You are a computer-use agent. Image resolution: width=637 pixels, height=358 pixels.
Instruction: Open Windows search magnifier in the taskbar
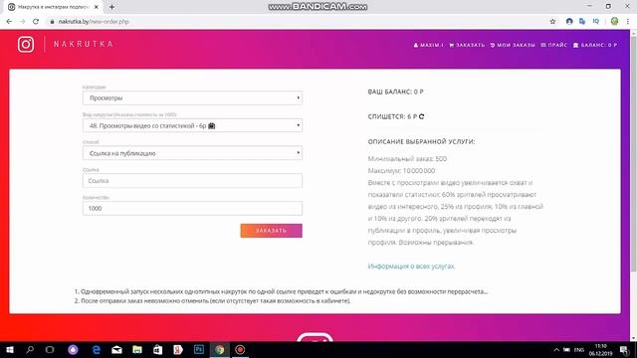(x=30, y=349)
